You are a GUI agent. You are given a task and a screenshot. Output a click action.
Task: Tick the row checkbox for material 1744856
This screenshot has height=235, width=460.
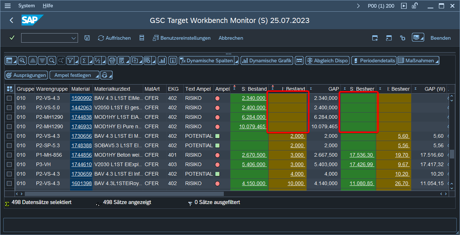coord(9,155)
